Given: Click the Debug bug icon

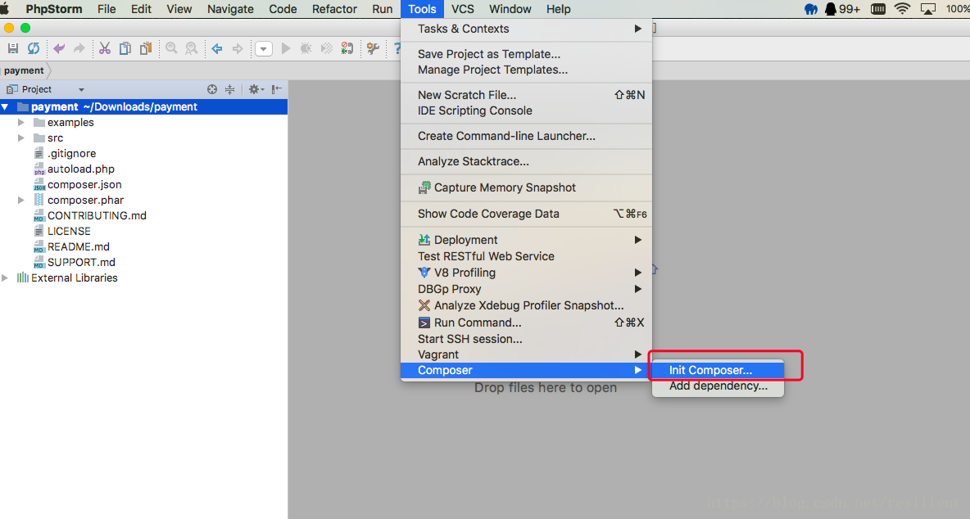Looking at the screenshot, I should pyautogui.click(x=306, y=48).
